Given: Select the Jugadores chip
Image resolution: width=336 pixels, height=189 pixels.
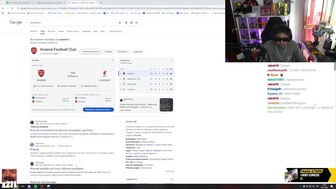Looking at the screenshot, I should 138,51.
